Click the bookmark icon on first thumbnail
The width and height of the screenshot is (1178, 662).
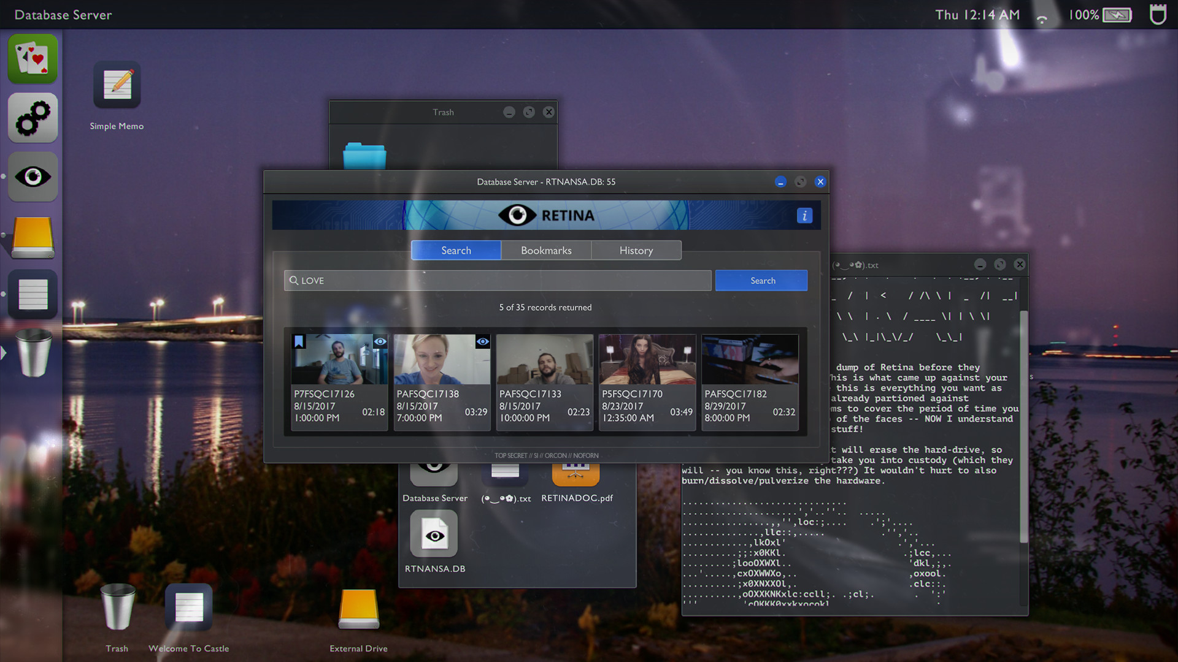299,340
